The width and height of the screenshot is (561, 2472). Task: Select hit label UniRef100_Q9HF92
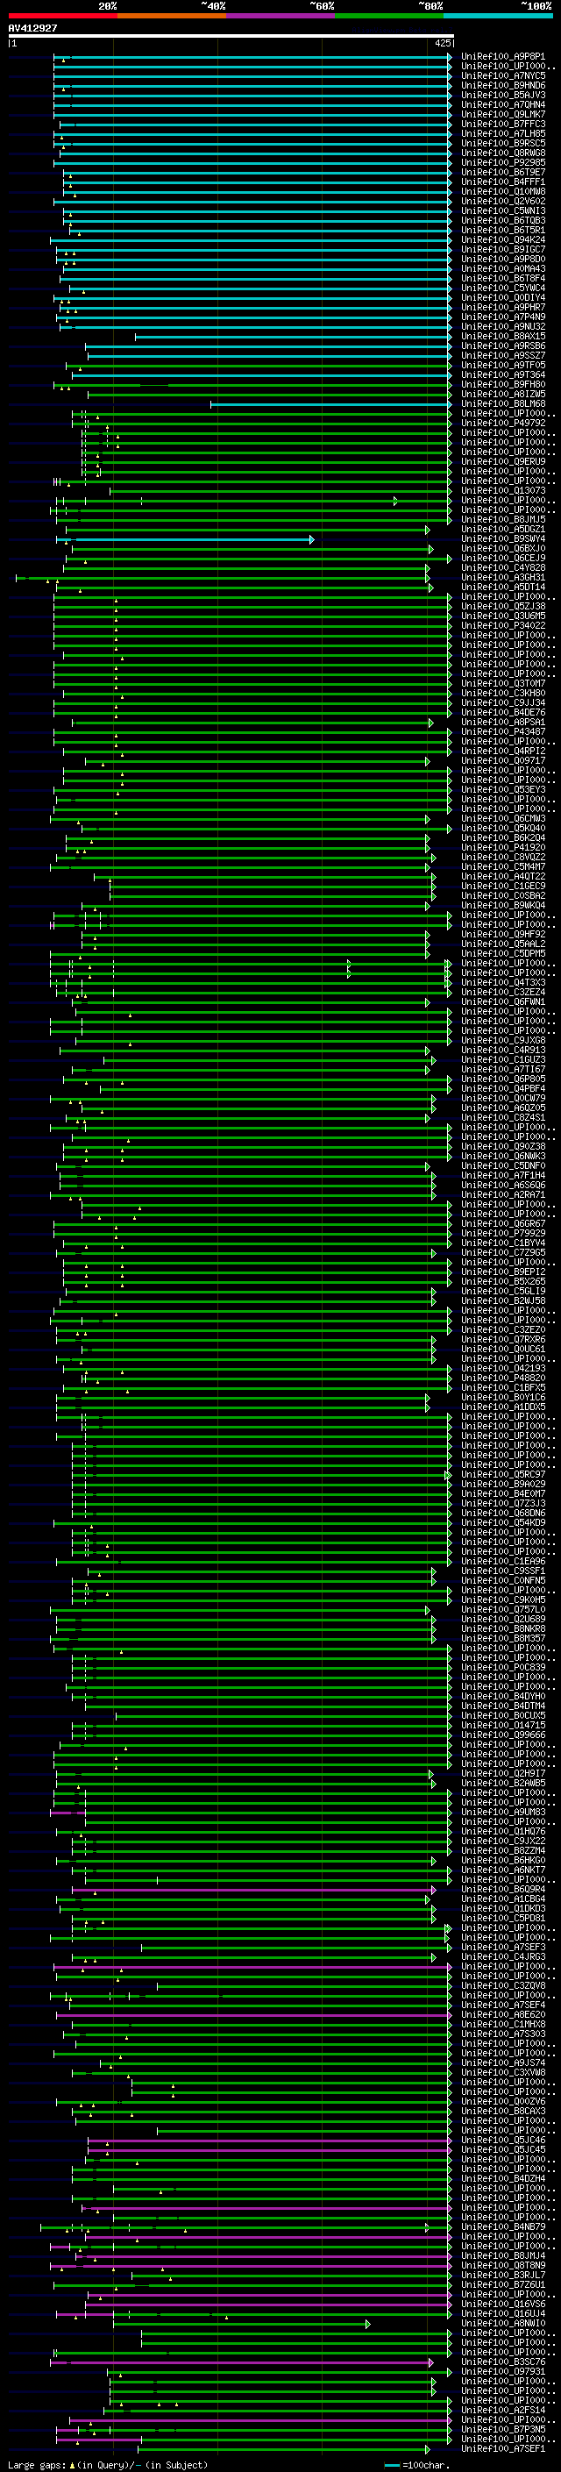pos(503,935)
